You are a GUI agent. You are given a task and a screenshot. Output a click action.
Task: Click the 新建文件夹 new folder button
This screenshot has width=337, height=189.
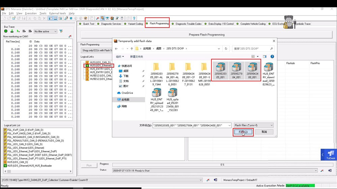pyautogui.click(x=136, y=57)
